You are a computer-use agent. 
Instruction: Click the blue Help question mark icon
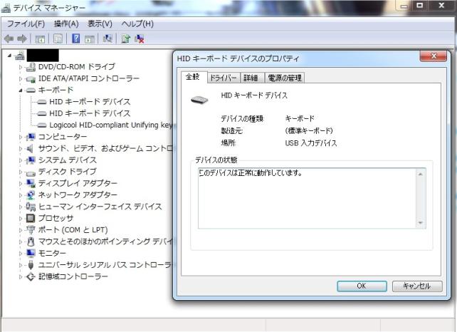point(75,38)
